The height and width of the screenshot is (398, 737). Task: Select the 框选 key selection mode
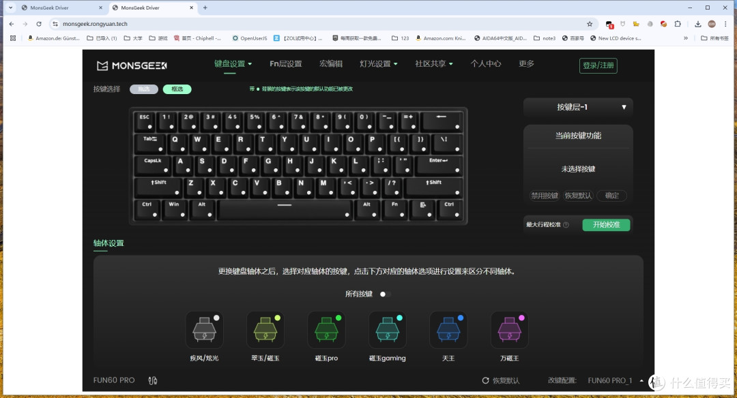click(x=177, y=89)
